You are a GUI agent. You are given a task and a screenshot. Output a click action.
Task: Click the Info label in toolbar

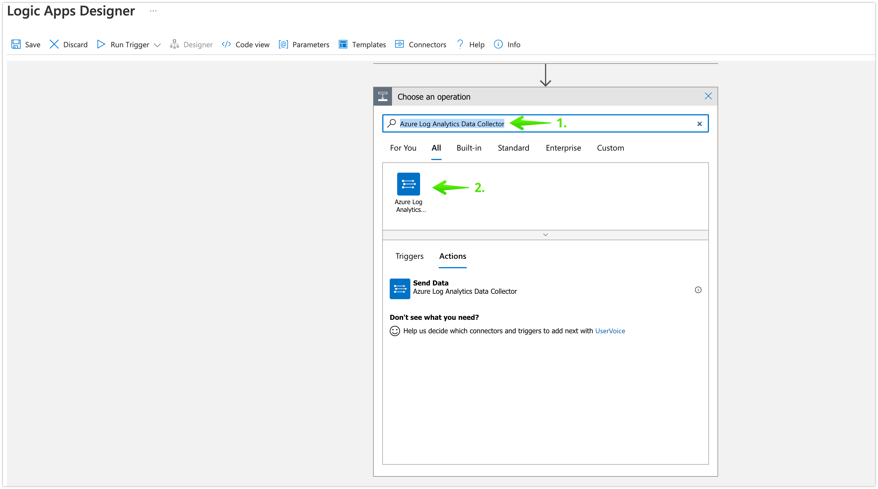click(x=514, y=45)
